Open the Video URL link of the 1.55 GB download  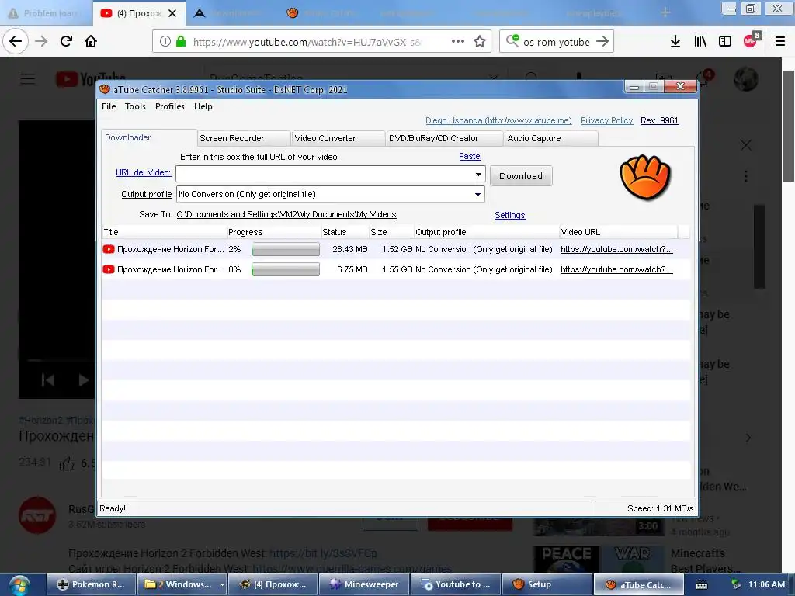(x=616, y=269)
